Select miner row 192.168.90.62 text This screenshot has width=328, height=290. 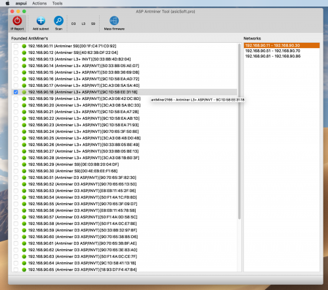click(x=83, y=250)
